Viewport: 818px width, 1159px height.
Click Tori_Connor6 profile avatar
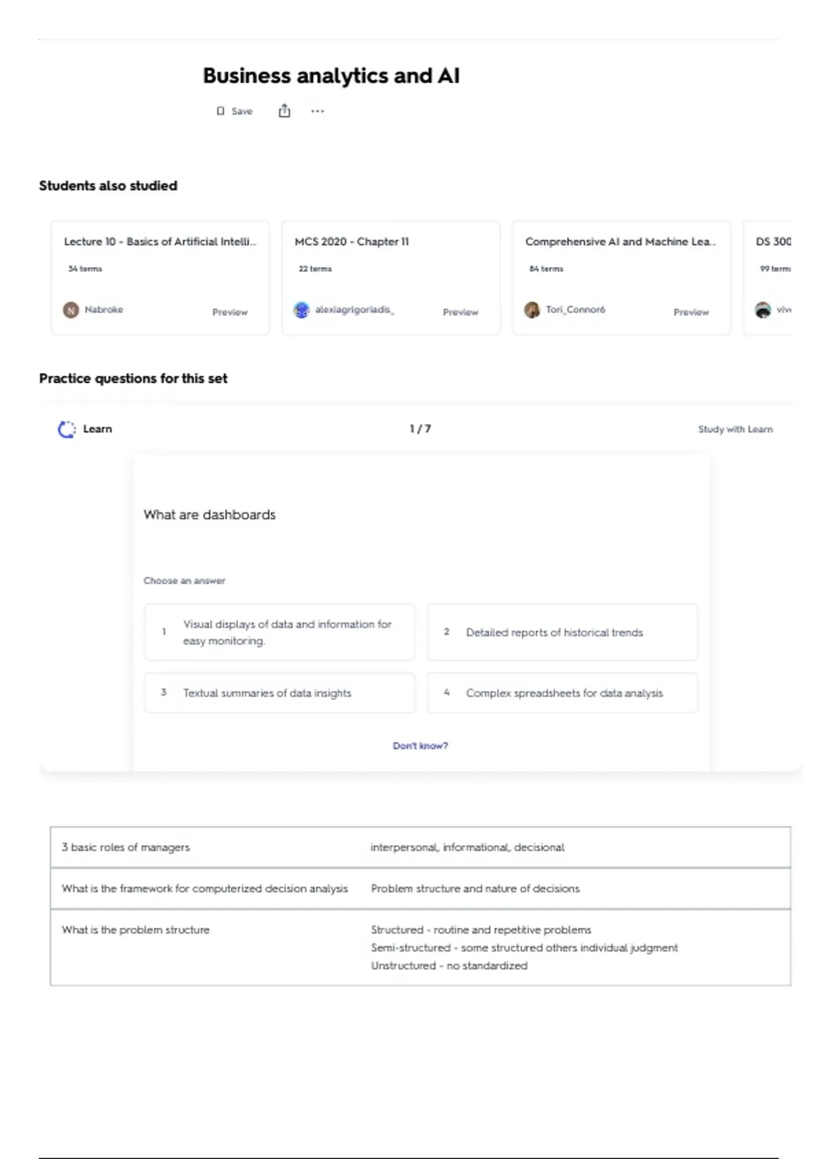pyautogui.click(x=532, y=310)
